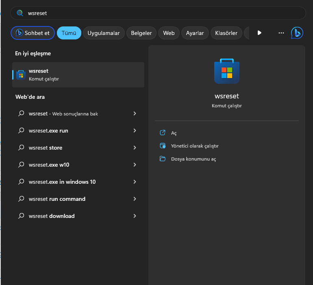This screenshot has width=313, height=285.
Task: Click the magnifier icon beside 'wsreset download'
Action: 21,216
